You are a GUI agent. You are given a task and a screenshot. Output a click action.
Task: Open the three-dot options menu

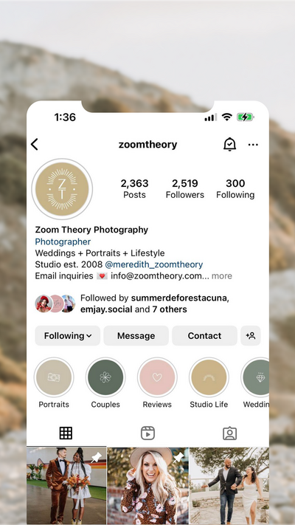pos(253,145)
